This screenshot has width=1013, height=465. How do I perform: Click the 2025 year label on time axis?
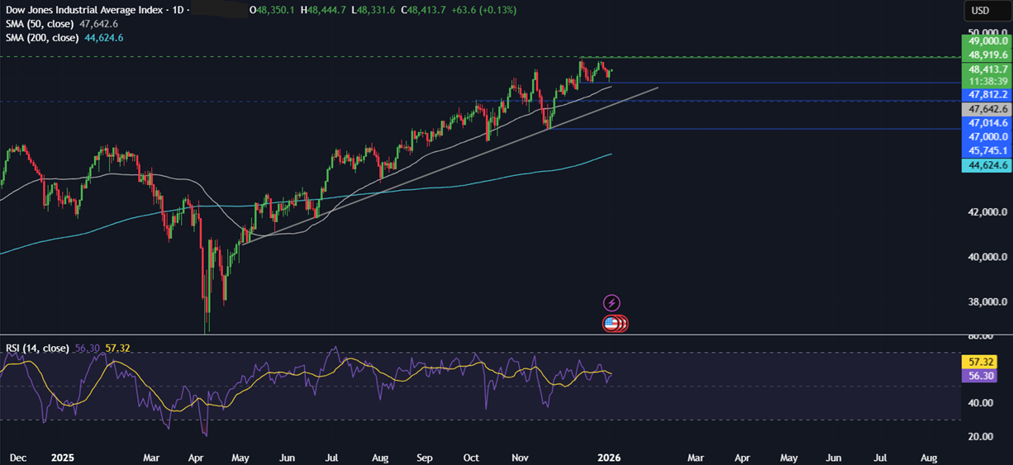coord(63,457)
